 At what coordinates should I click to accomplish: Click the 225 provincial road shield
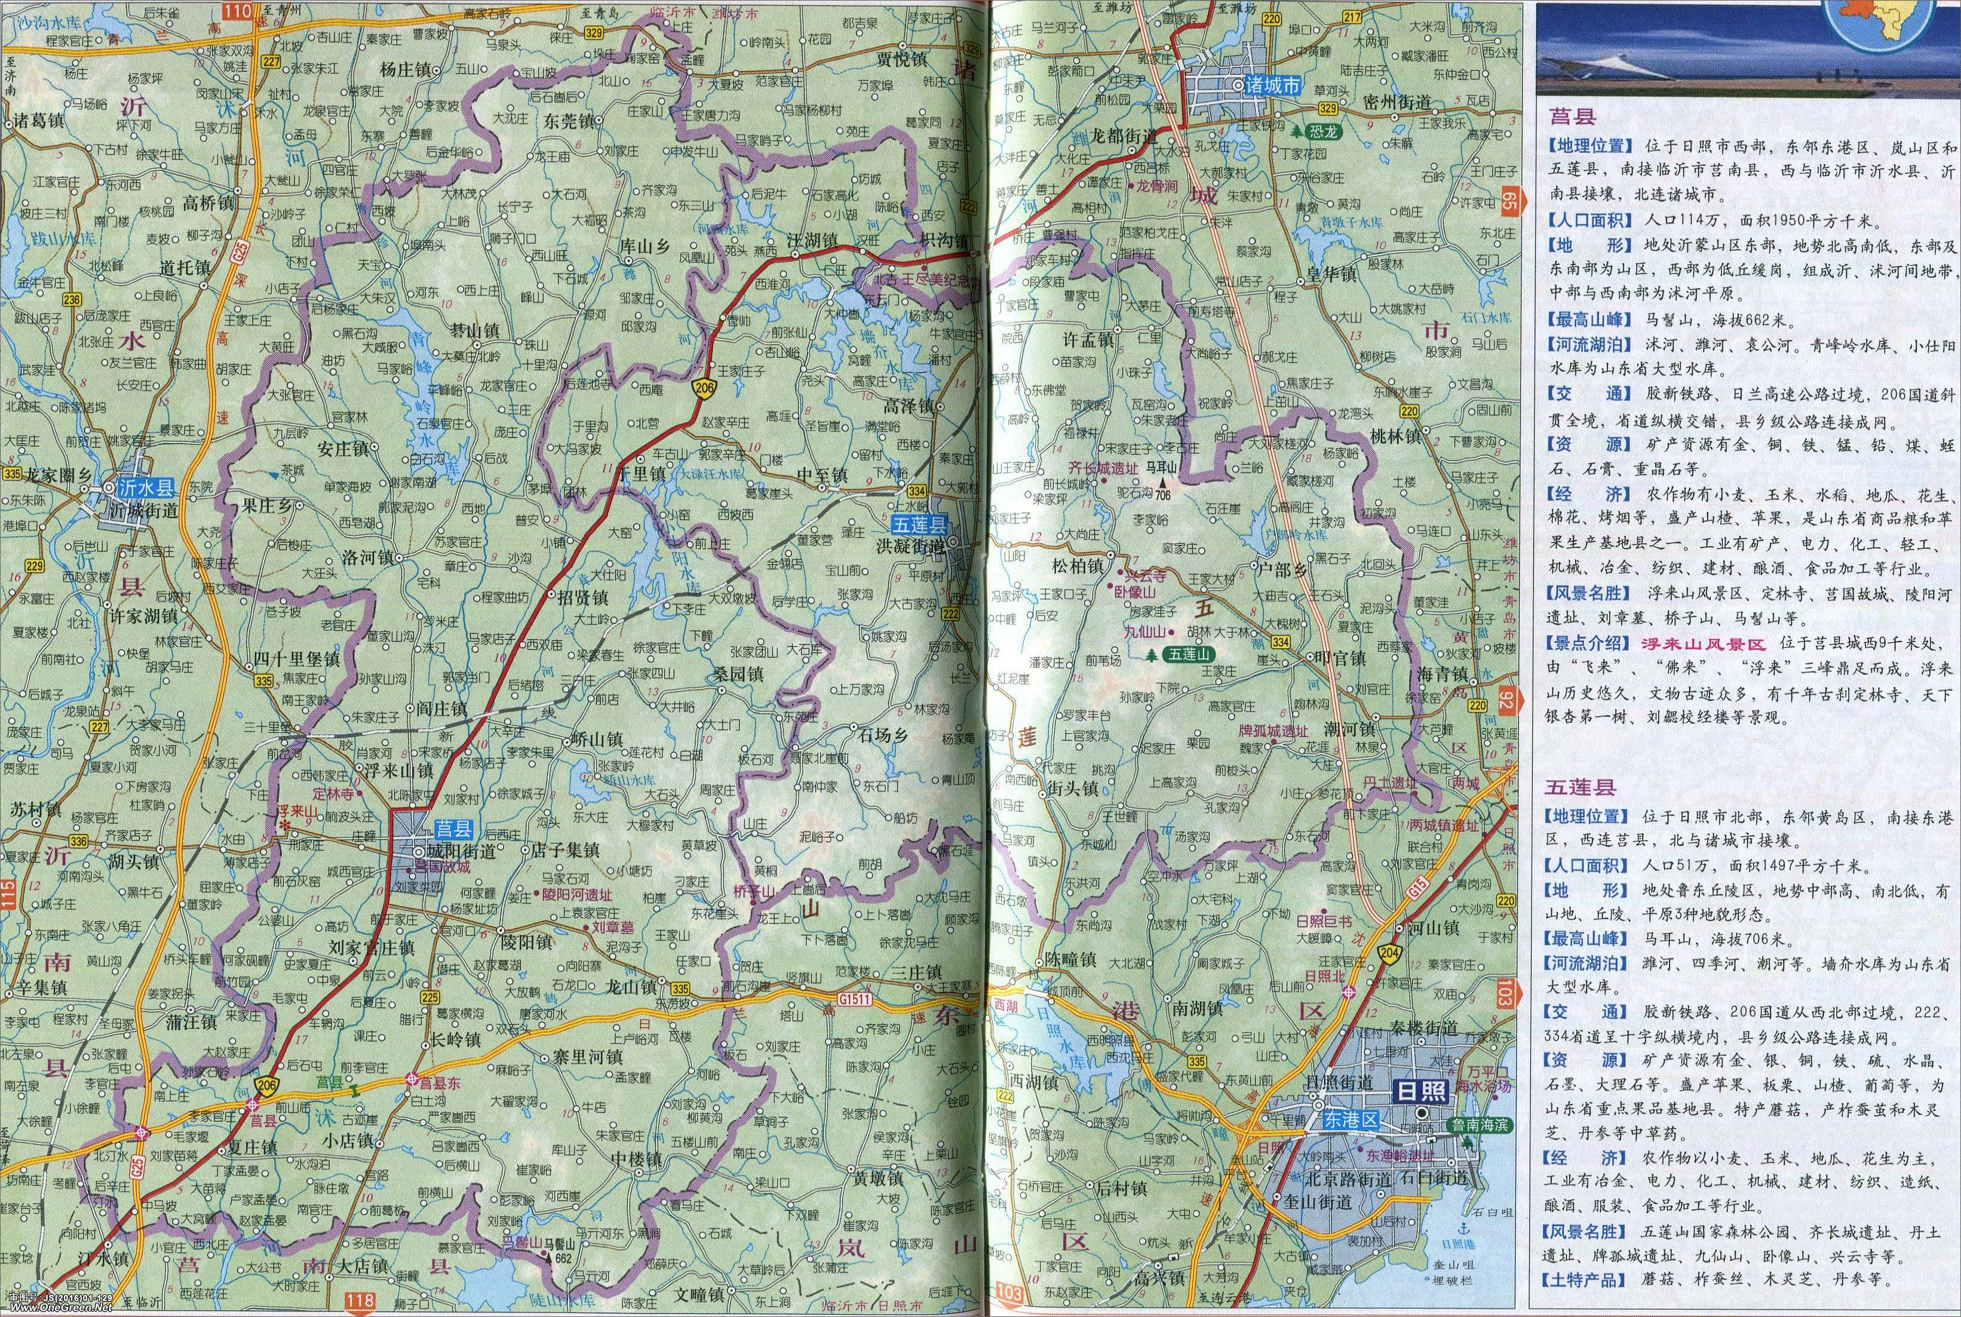[x=430, y=997]
